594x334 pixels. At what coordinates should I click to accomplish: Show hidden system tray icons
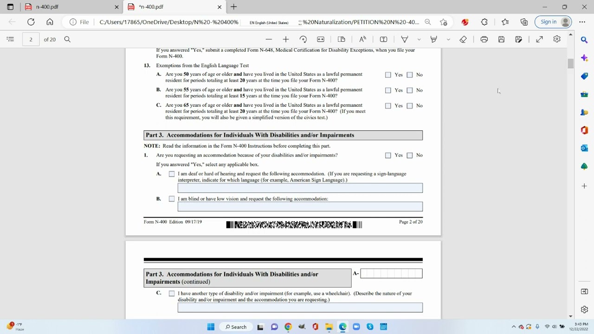[x=514, y=327]
